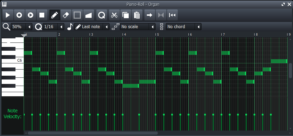293x136 pixels.
Task: Open the Last note length dropdown
Action: click(x=92, y=27)
